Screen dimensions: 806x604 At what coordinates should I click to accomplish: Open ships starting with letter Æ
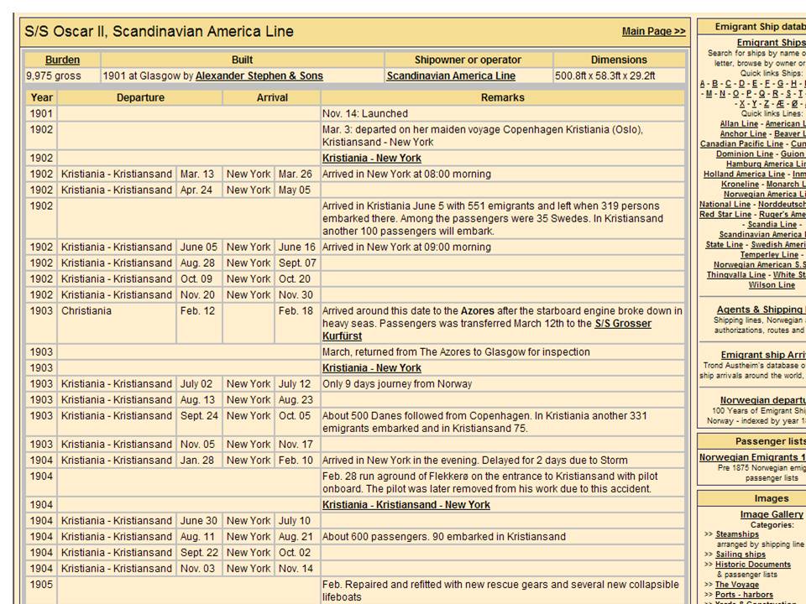coord(782,104)
